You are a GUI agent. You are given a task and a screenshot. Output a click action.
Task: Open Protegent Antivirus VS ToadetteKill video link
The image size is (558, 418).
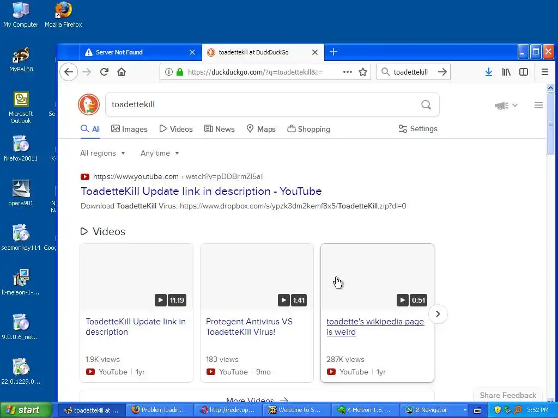[x=249, y=327]
